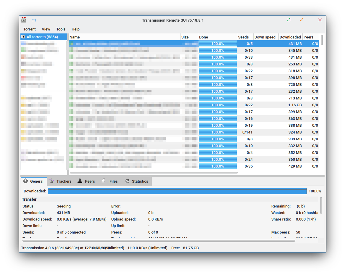The image size is (345, 275).
Task: Sort the list by the Done column
Action: point(217,37)
